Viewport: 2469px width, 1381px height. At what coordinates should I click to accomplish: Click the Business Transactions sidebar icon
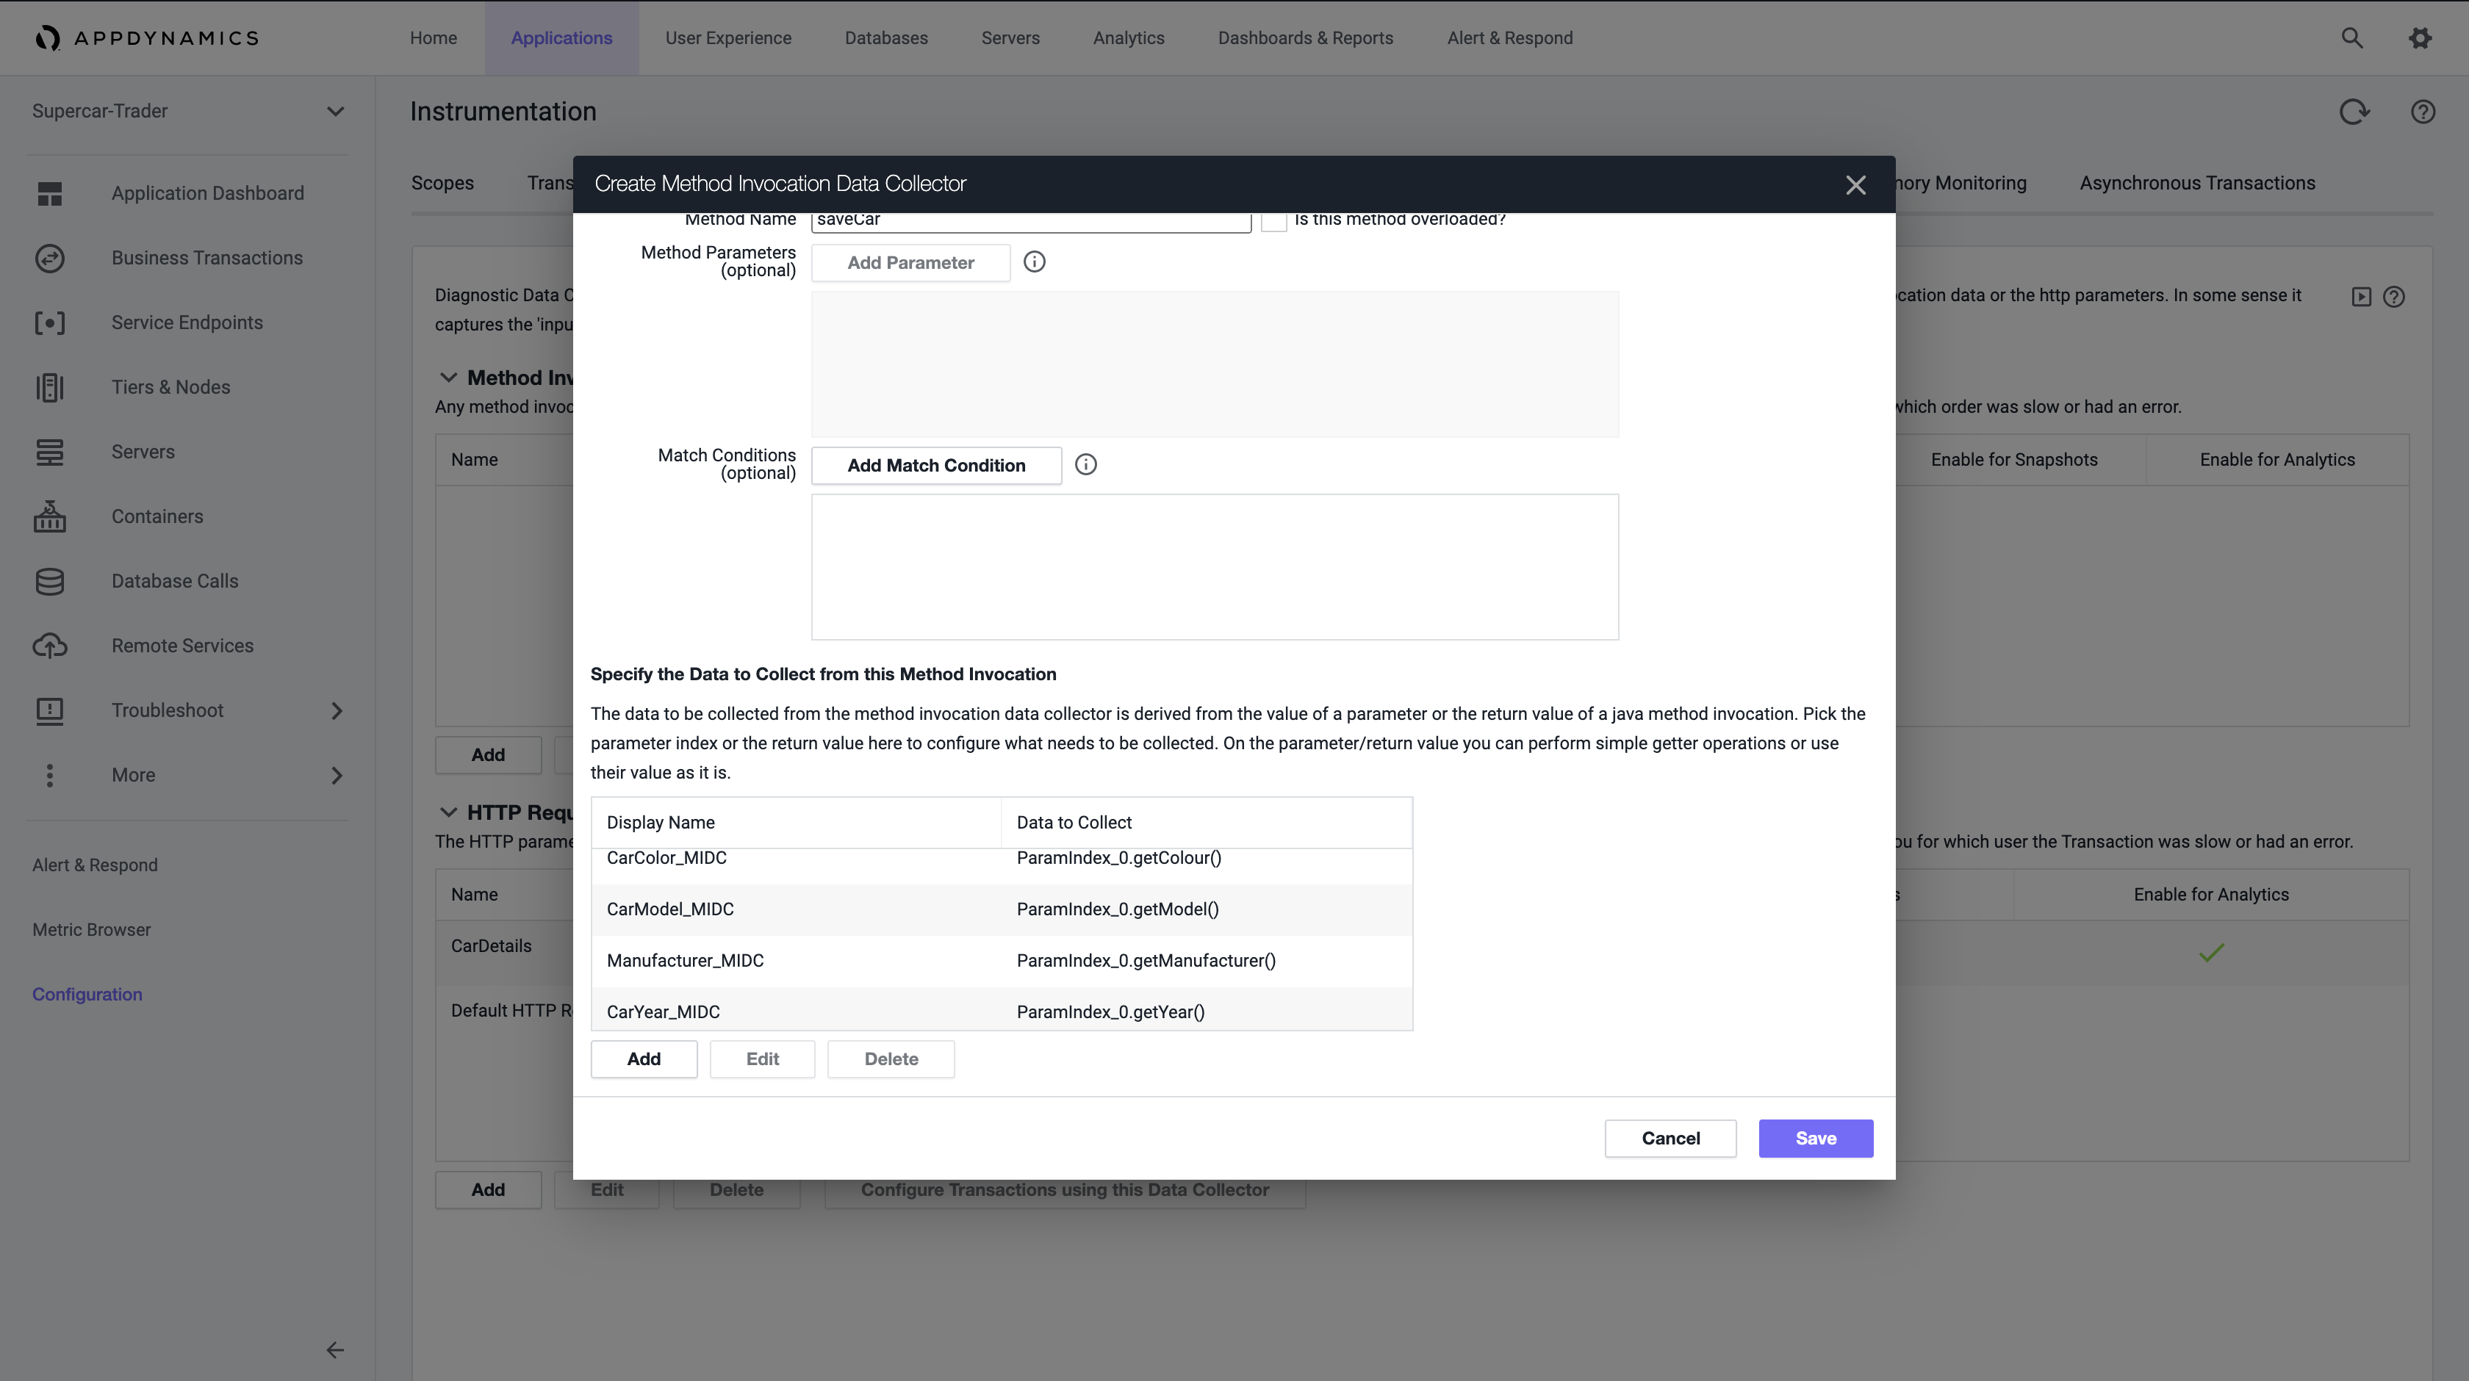pyautogui.click(x=50, y=258)
